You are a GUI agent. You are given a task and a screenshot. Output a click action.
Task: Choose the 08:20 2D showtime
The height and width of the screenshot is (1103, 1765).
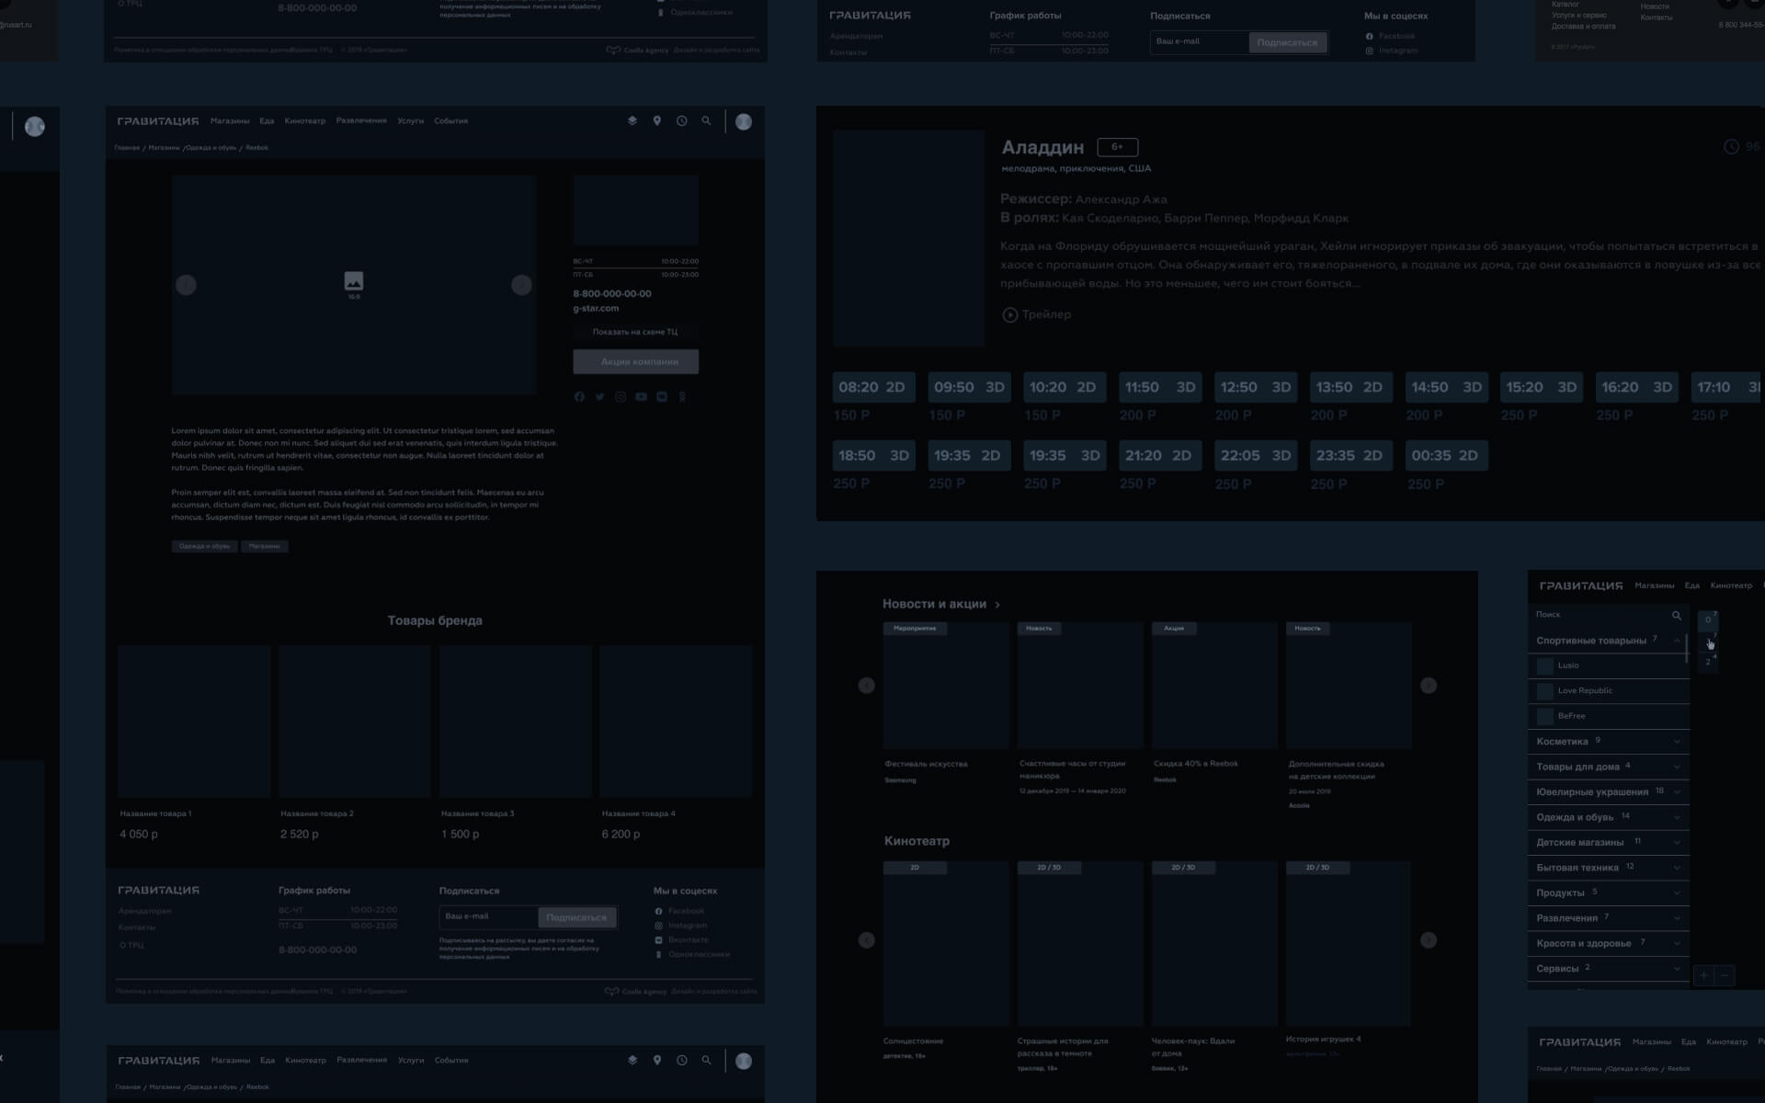[871, 387]
